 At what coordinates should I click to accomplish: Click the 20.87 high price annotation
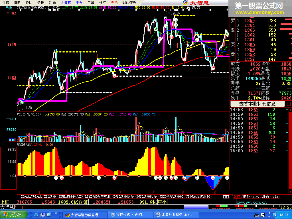pyautogui.click(x=176, y=13)
